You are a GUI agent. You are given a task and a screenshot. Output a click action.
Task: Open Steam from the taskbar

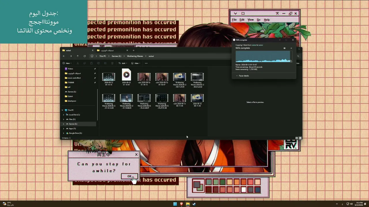[194, 204]
